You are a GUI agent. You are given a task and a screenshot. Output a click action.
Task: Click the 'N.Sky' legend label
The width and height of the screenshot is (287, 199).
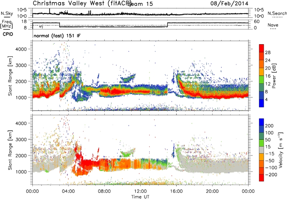click(7, 13)
